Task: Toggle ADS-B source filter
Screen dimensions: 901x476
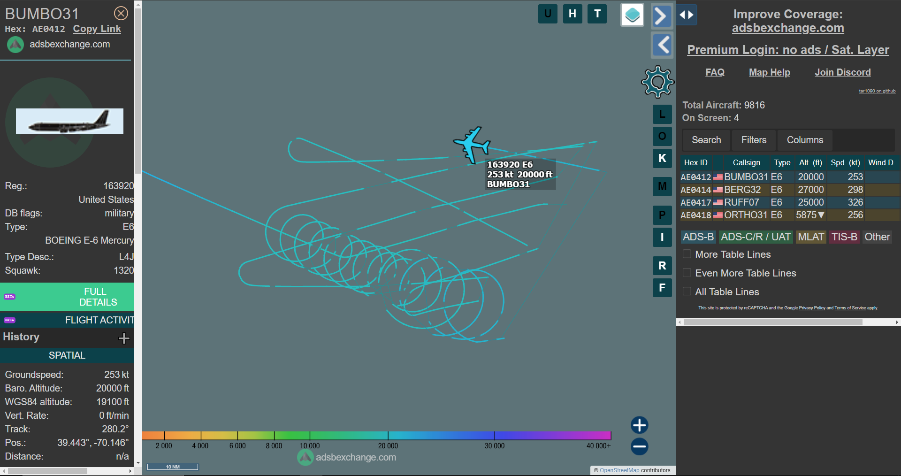Action: pyautogui.click(x=698, y=237)
